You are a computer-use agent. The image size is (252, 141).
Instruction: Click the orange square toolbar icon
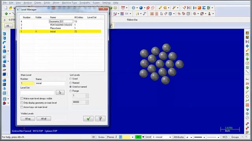[x=199, y=8]
